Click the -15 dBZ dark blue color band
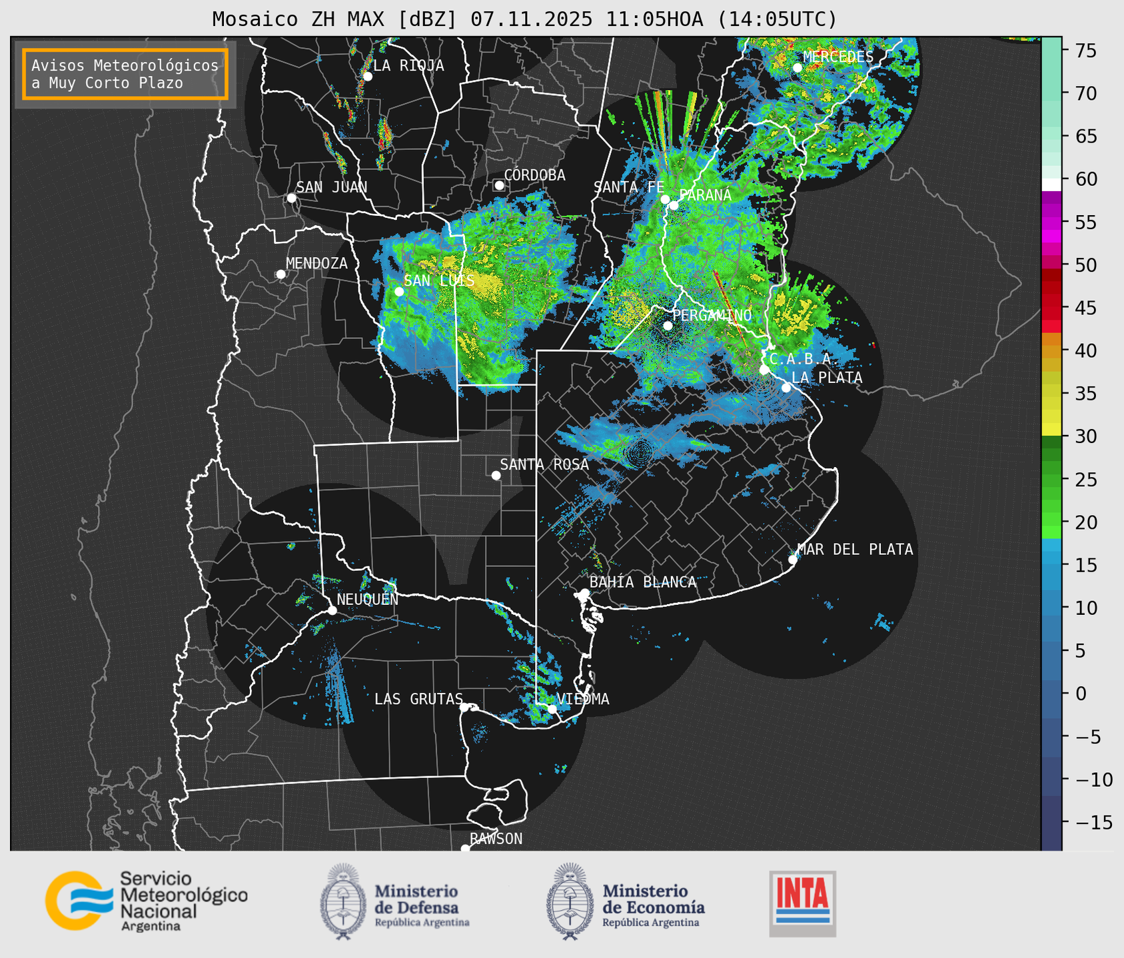 coord(1051,822)
